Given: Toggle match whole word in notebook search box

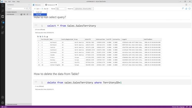Looking at the screenshot, I should (x=27, y=9).
